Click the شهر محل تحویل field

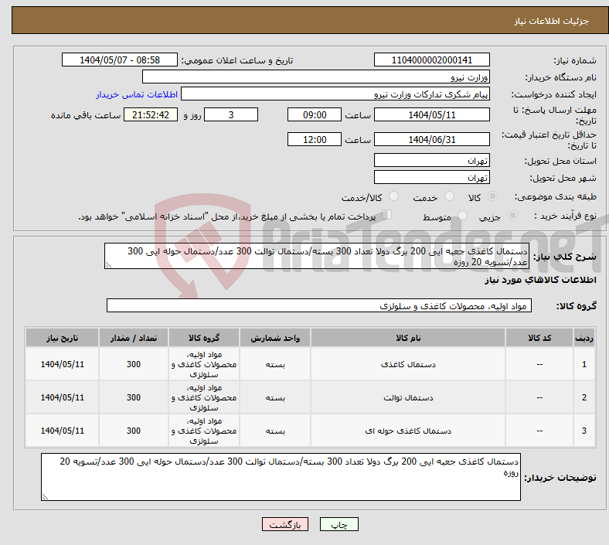(431, 178)
